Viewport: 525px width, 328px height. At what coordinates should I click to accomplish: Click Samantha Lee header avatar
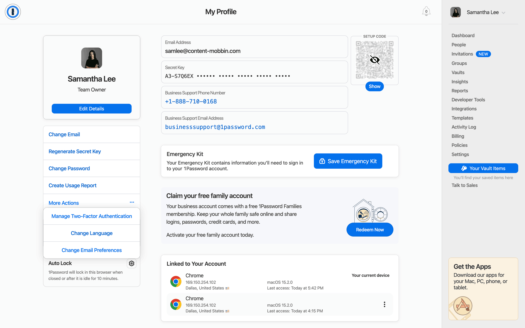[456, 12]
